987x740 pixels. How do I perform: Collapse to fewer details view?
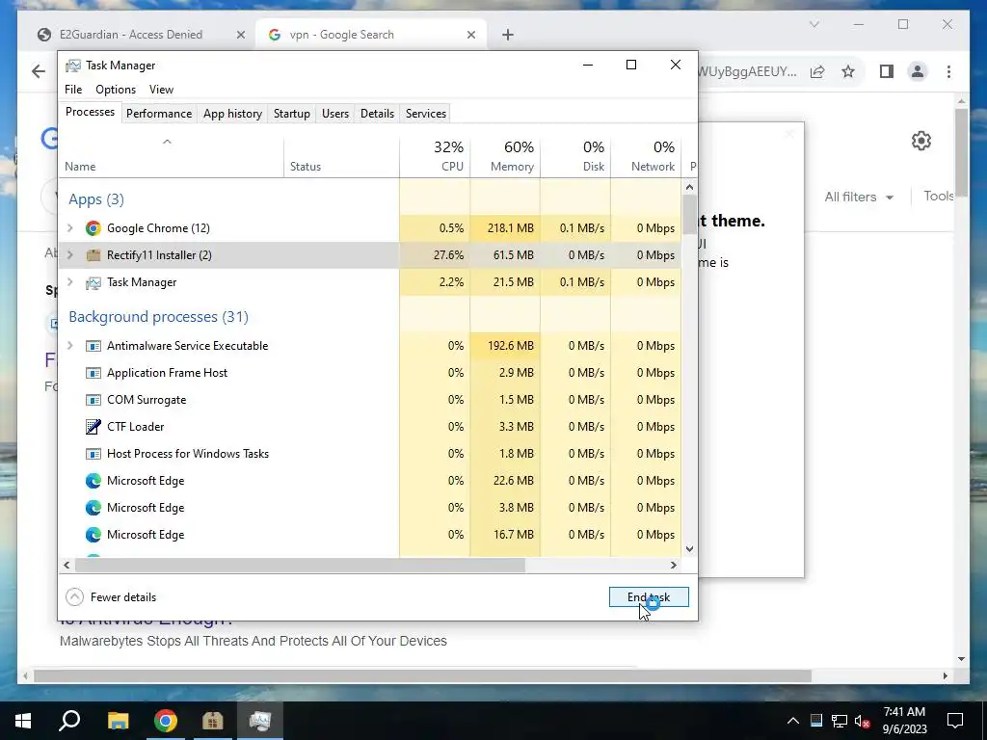111,597
